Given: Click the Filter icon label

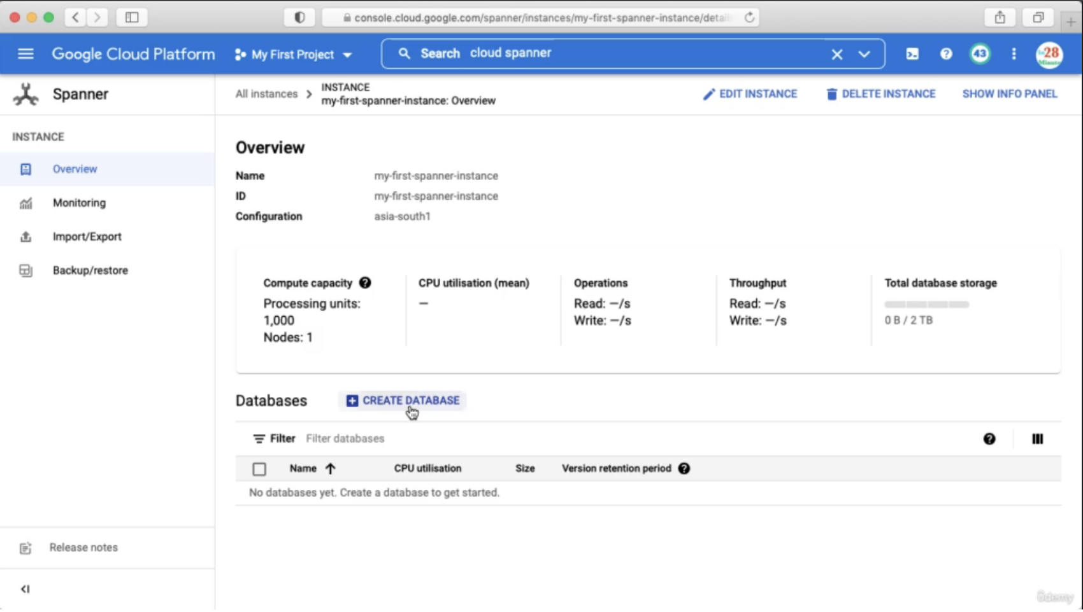Looking at the screenshot, I should 274,439.
